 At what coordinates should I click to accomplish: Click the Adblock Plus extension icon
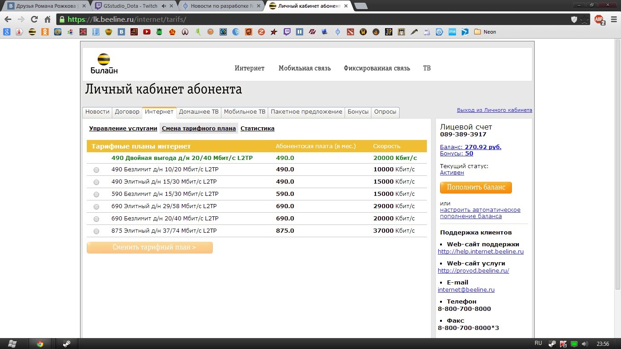[599, 20]
